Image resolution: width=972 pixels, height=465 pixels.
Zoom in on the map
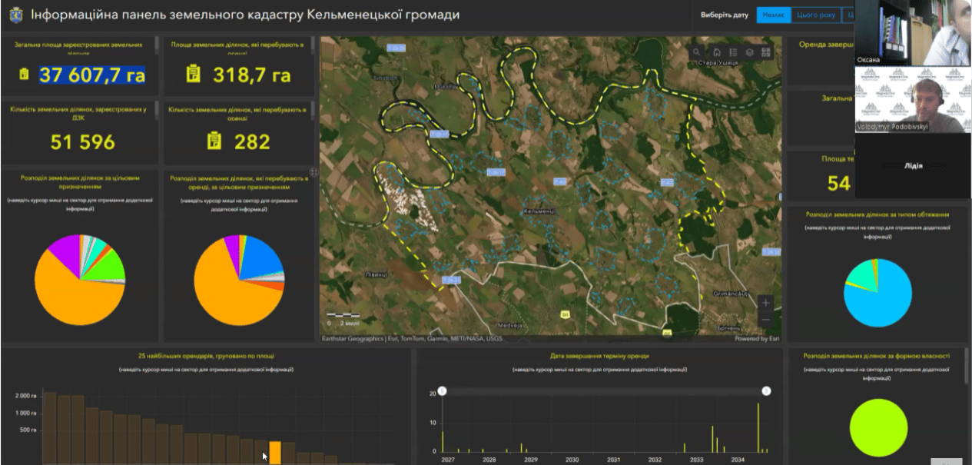[765, 303]
